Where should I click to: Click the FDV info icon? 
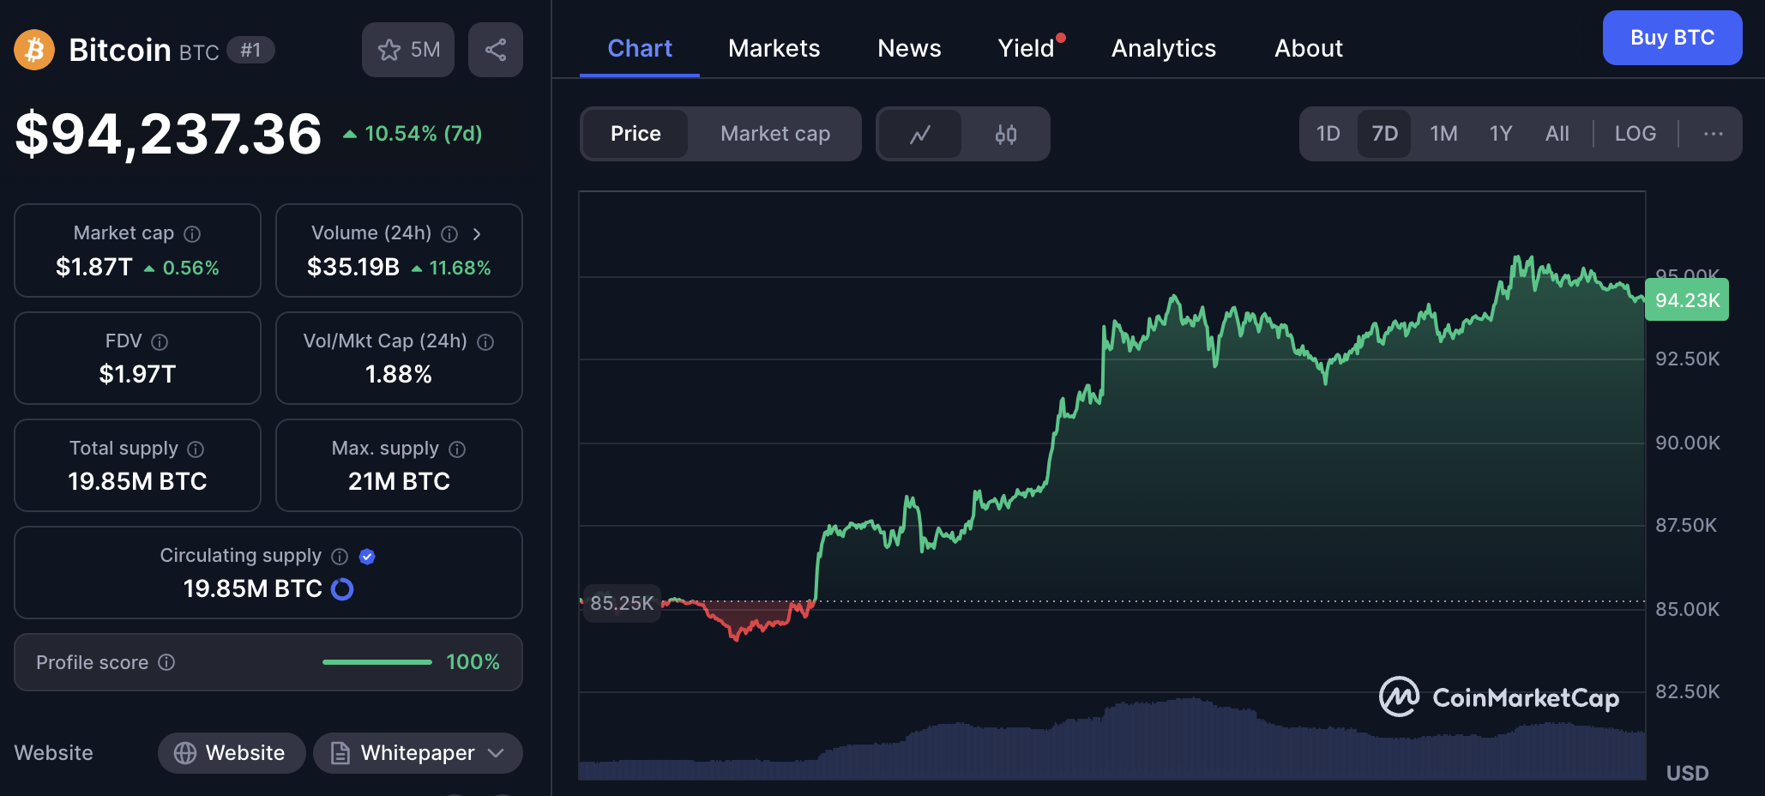pyautogui.click(x=160, y=341)
